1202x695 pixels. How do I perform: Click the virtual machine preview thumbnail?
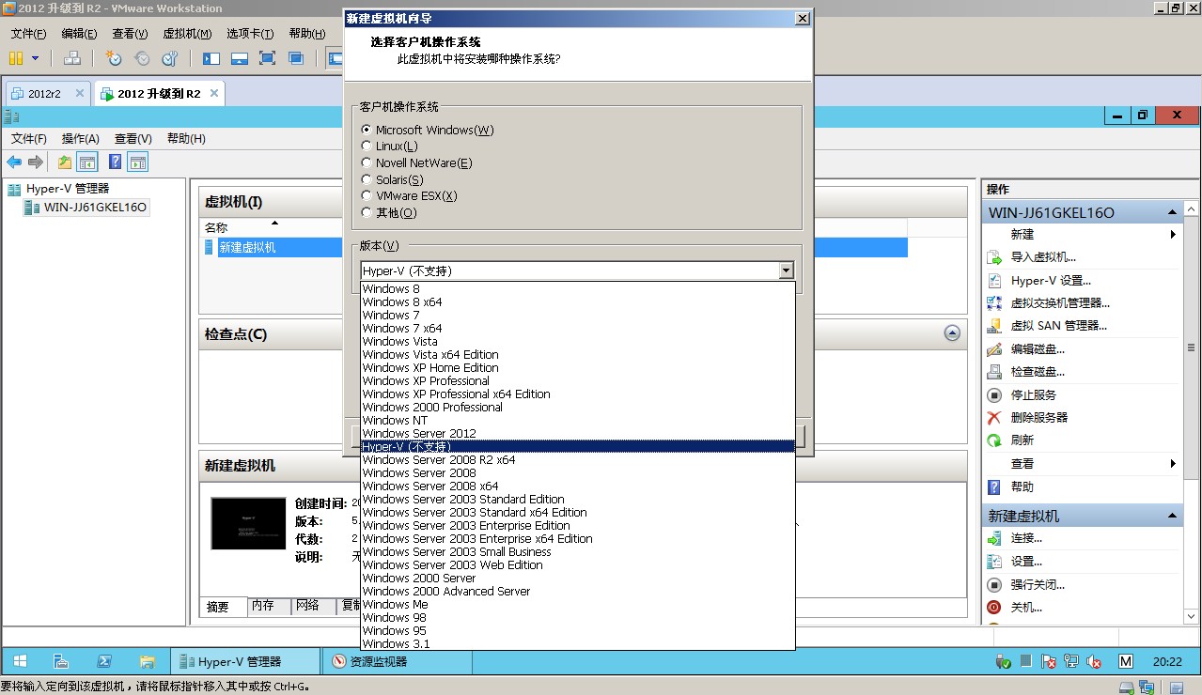pos(248,523)
